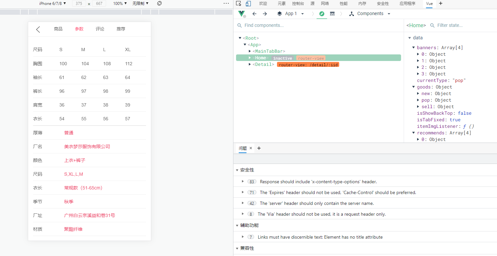Click the Vue devtools logo
The height and width of the screenshot is (256, 497).
(x=242, y=14)
